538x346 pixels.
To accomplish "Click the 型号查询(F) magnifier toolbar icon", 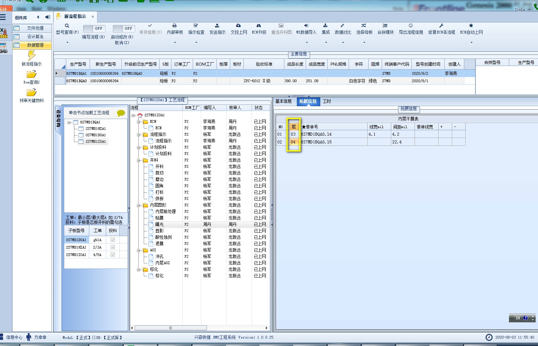I will [x=67, y=26].
